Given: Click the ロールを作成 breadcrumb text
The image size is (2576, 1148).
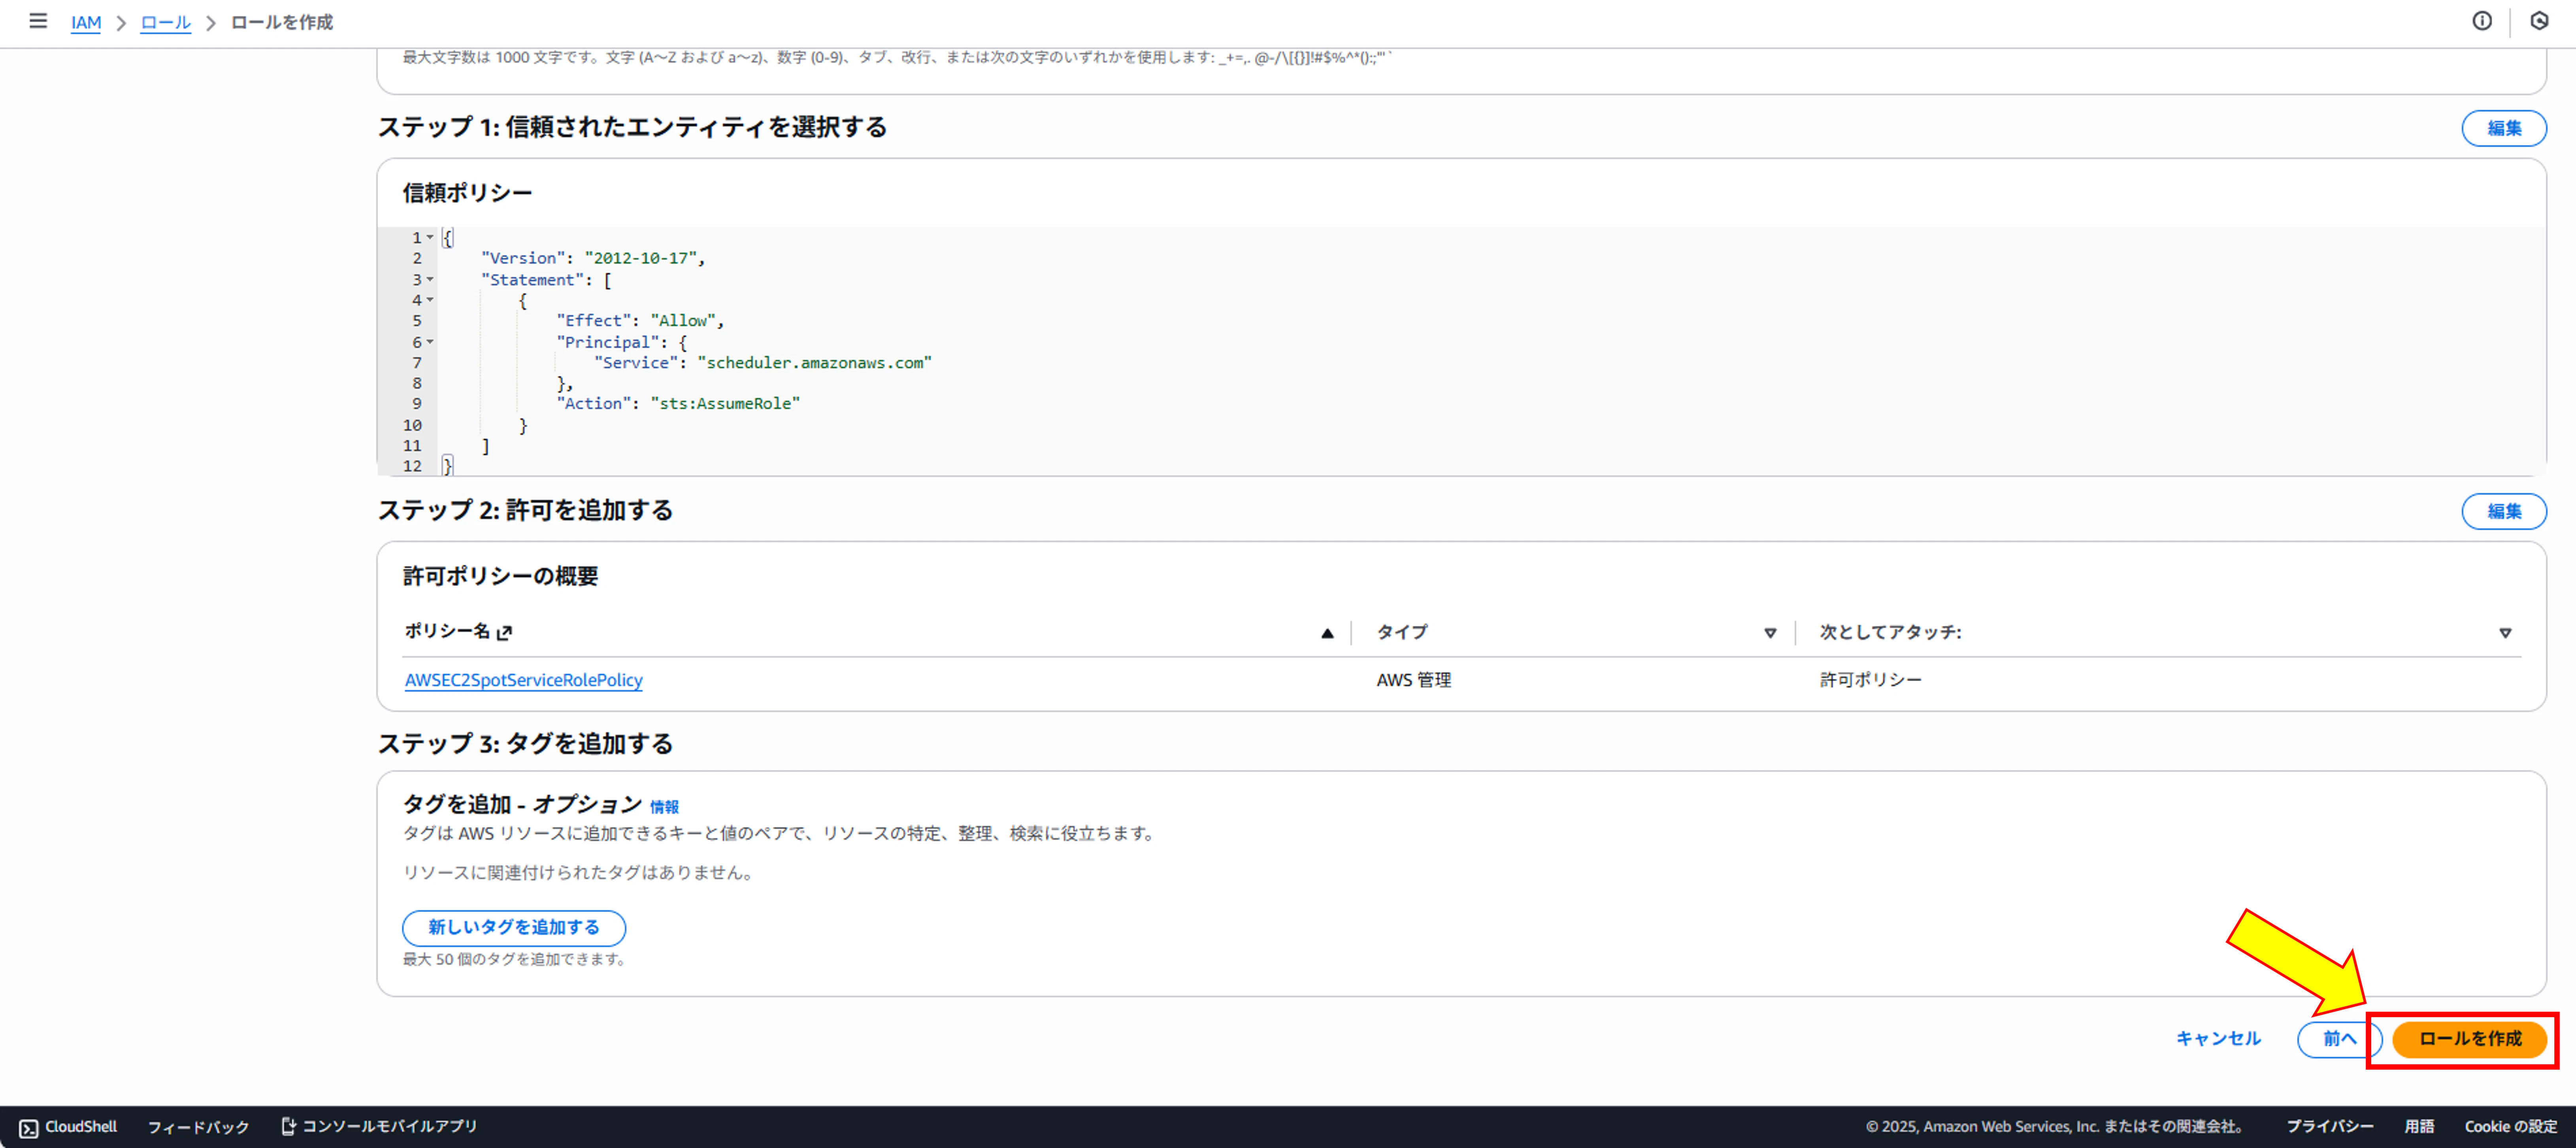Looking at the screenshot, I should pos(282,22).
